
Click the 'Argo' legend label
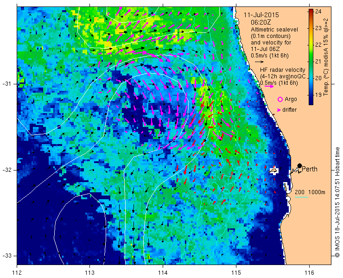(x=291, y=99)
